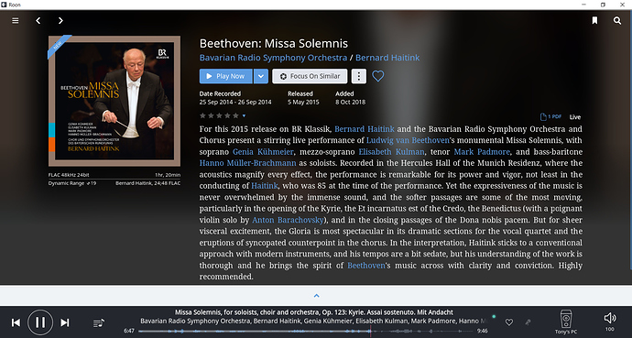
Task: Open Tony's PC audio zone
Action: click(x=566, y=322)
